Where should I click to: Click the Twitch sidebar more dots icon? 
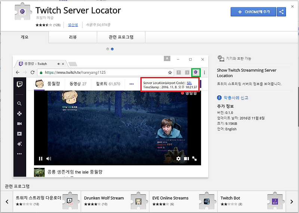coord(19,154)
